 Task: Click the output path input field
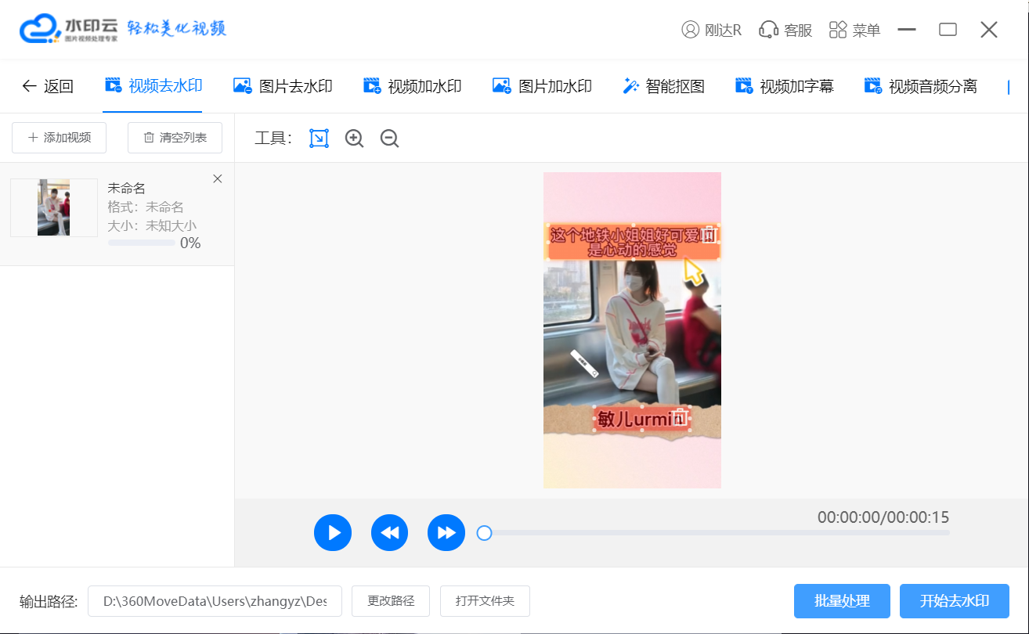point(215,601)
